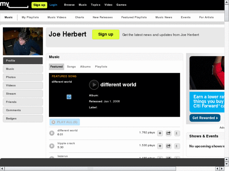
Task: Select the Playlists tab in Music panel
Action: (x=101, y=67)
